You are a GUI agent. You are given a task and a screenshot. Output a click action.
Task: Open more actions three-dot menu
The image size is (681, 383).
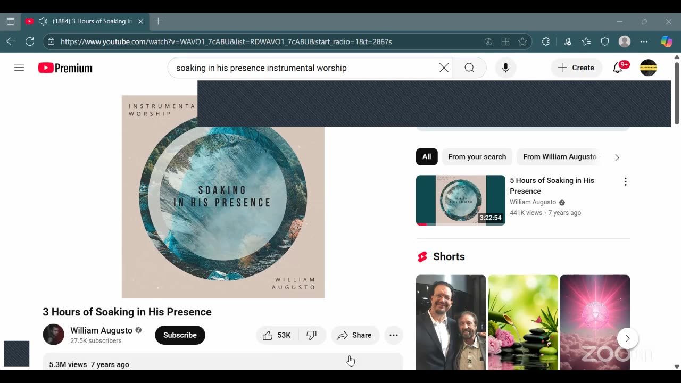394,335
